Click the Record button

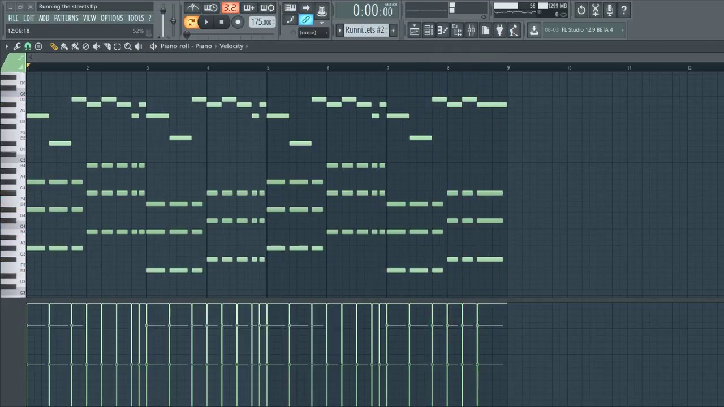(238, 22)
